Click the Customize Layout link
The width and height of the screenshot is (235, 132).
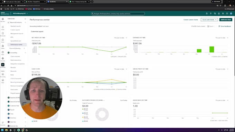pyautogui.click(x=37, y=32)
